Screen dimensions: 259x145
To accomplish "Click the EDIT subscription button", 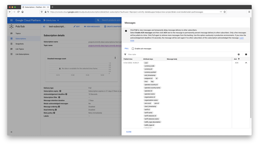I will click(77, 27).
